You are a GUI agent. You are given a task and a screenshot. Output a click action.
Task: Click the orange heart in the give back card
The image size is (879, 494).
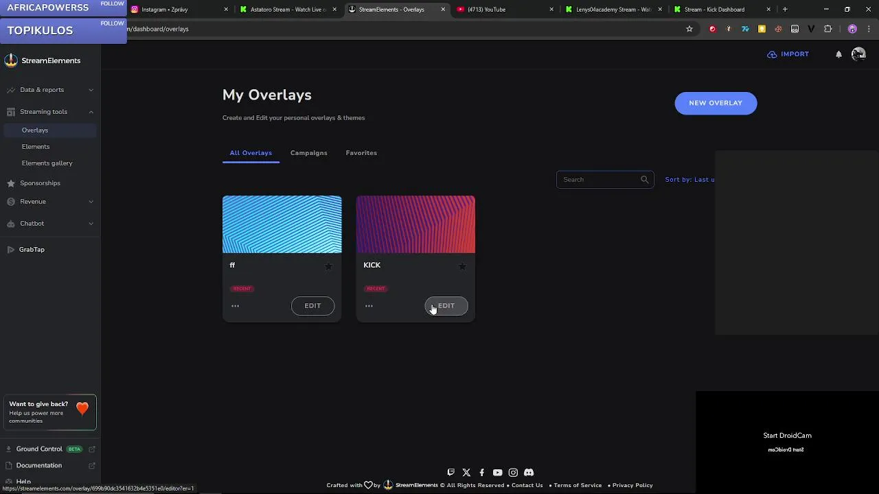pos(82,409)
